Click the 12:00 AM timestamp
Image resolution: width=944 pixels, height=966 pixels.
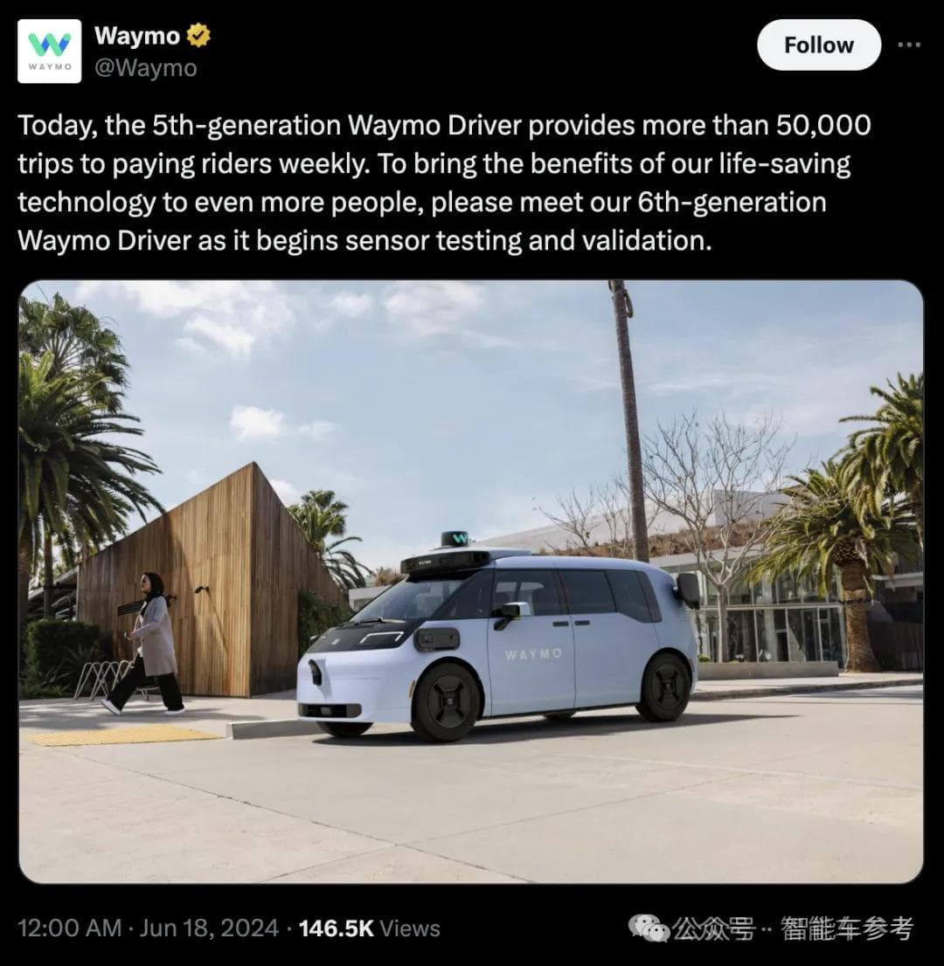pyautogui.click(x=70, y=928)
